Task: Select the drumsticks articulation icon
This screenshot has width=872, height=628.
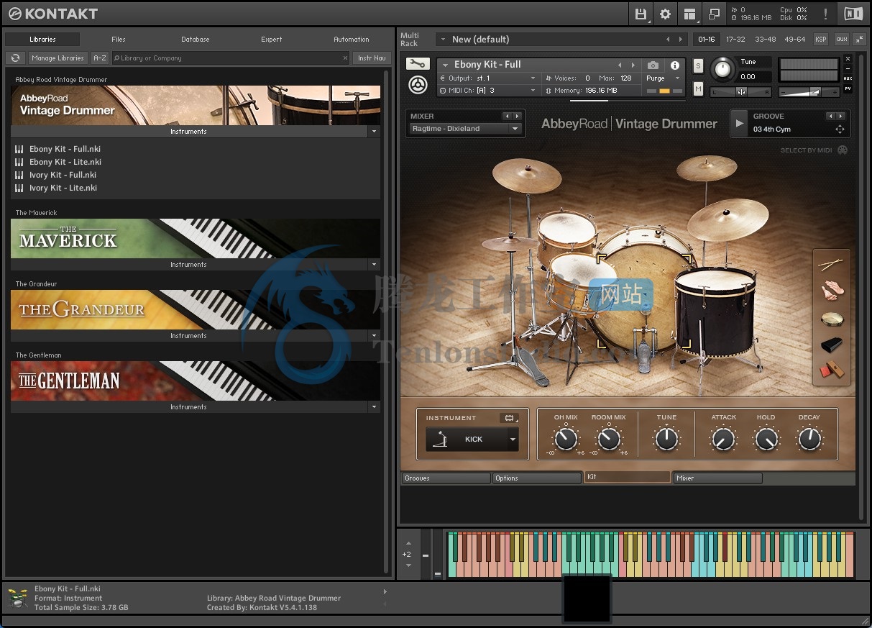Action: pyautogui.click(x=831, y=265)
